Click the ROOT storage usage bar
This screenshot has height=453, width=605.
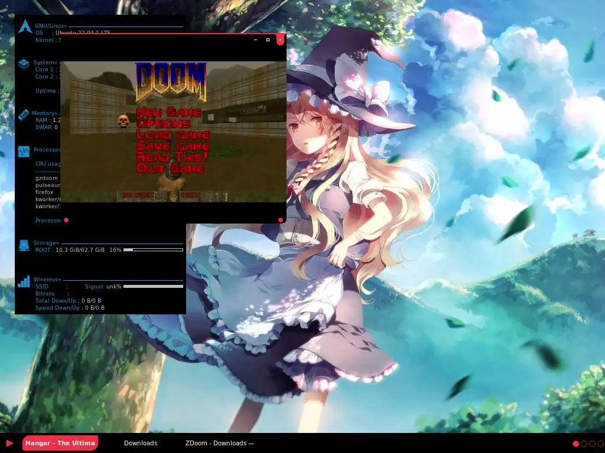click(153, 250)
